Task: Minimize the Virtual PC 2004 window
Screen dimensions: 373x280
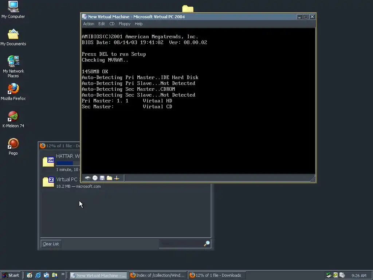Action: [x=299, y=17]
